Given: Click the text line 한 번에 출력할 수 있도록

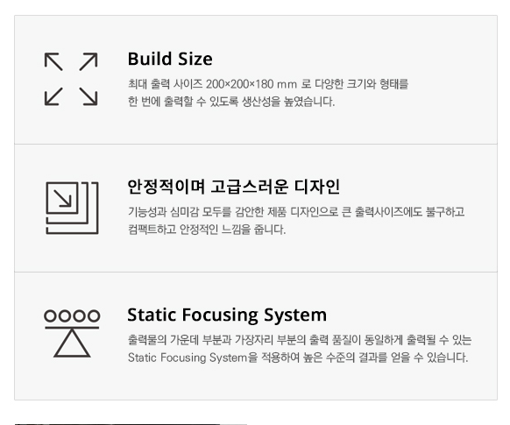Looking at the screenshot, I should tap(231, 102).
